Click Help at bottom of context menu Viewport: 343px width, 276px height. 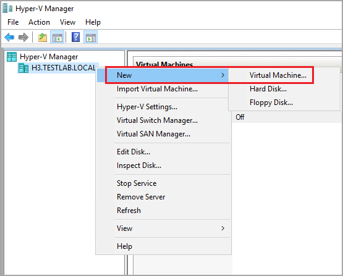tap(124, 246)
